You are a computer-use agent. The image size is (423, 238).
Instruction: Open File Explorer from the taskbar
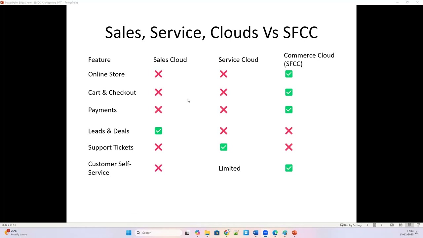tap(207, 233)
